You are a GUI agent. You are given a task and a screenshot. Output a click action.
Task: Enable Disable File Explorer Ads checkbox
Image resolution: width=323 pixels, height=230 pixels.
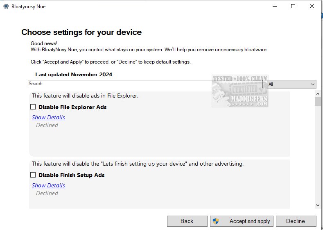[33, 107]
